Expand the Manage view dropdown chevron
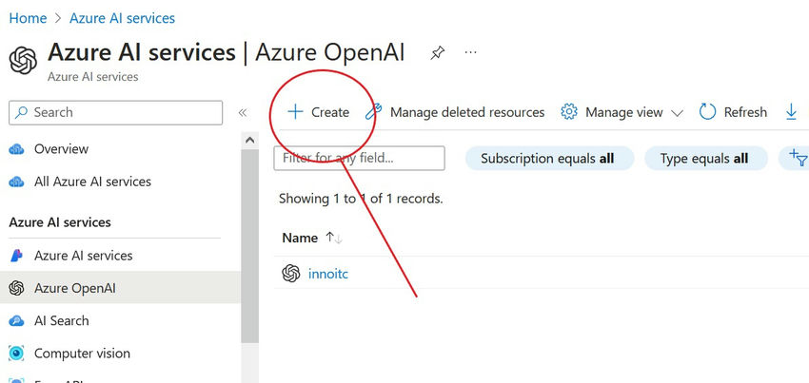Image resolution: width=809 pixels, height=383 pixels. tap(678, 112)
